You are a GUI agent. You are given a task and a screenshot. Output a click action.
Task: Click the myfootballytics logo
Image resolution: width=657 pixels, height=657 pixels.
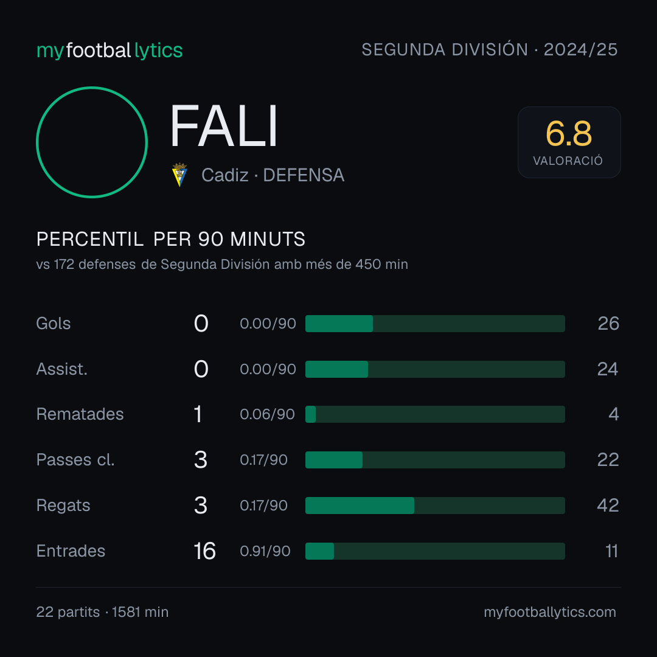(109, 50)
